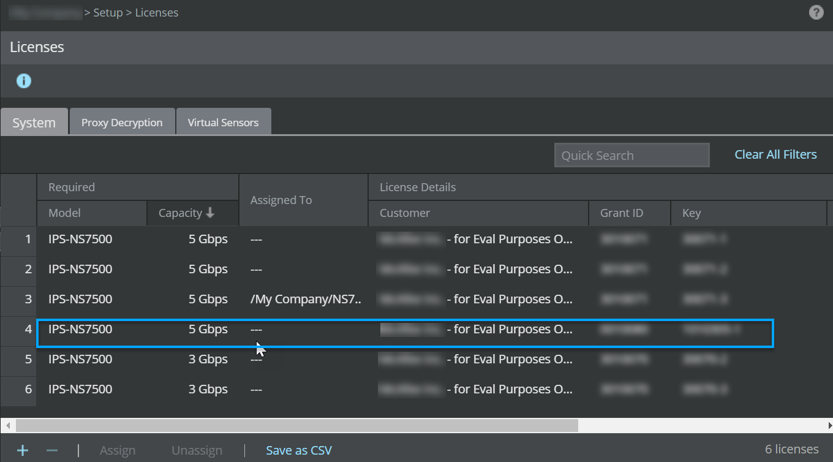Click inside the Quick Search field
Image resolution: width=833 pixels, height=462 pixels.
631,155
